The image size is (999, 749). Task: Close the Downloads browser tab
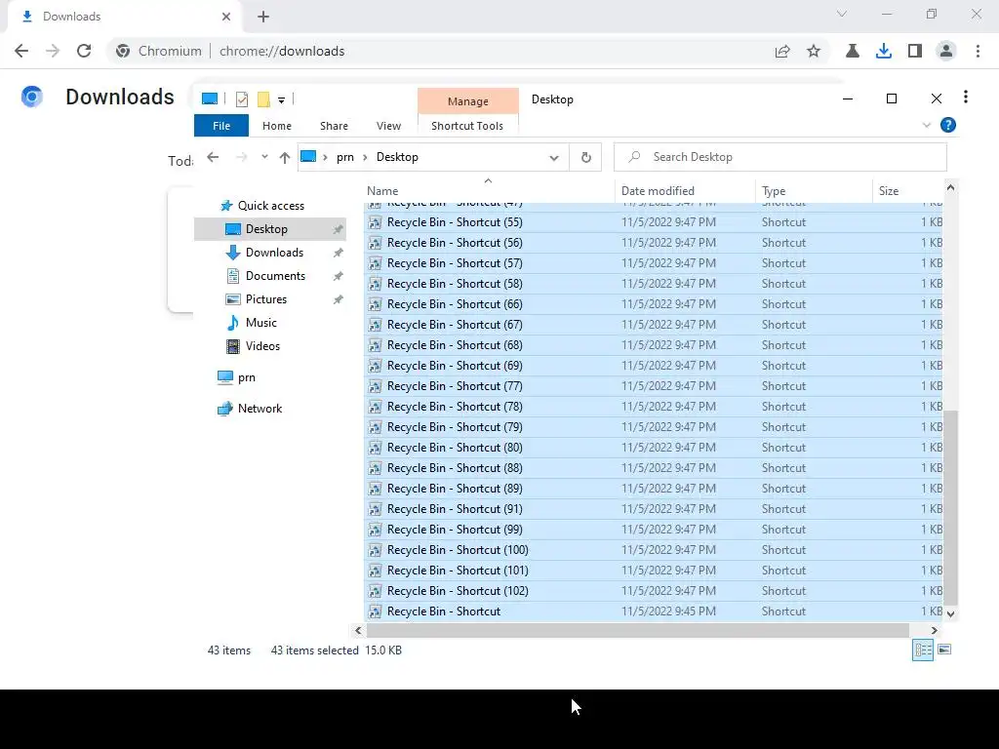tap(226, 17)
